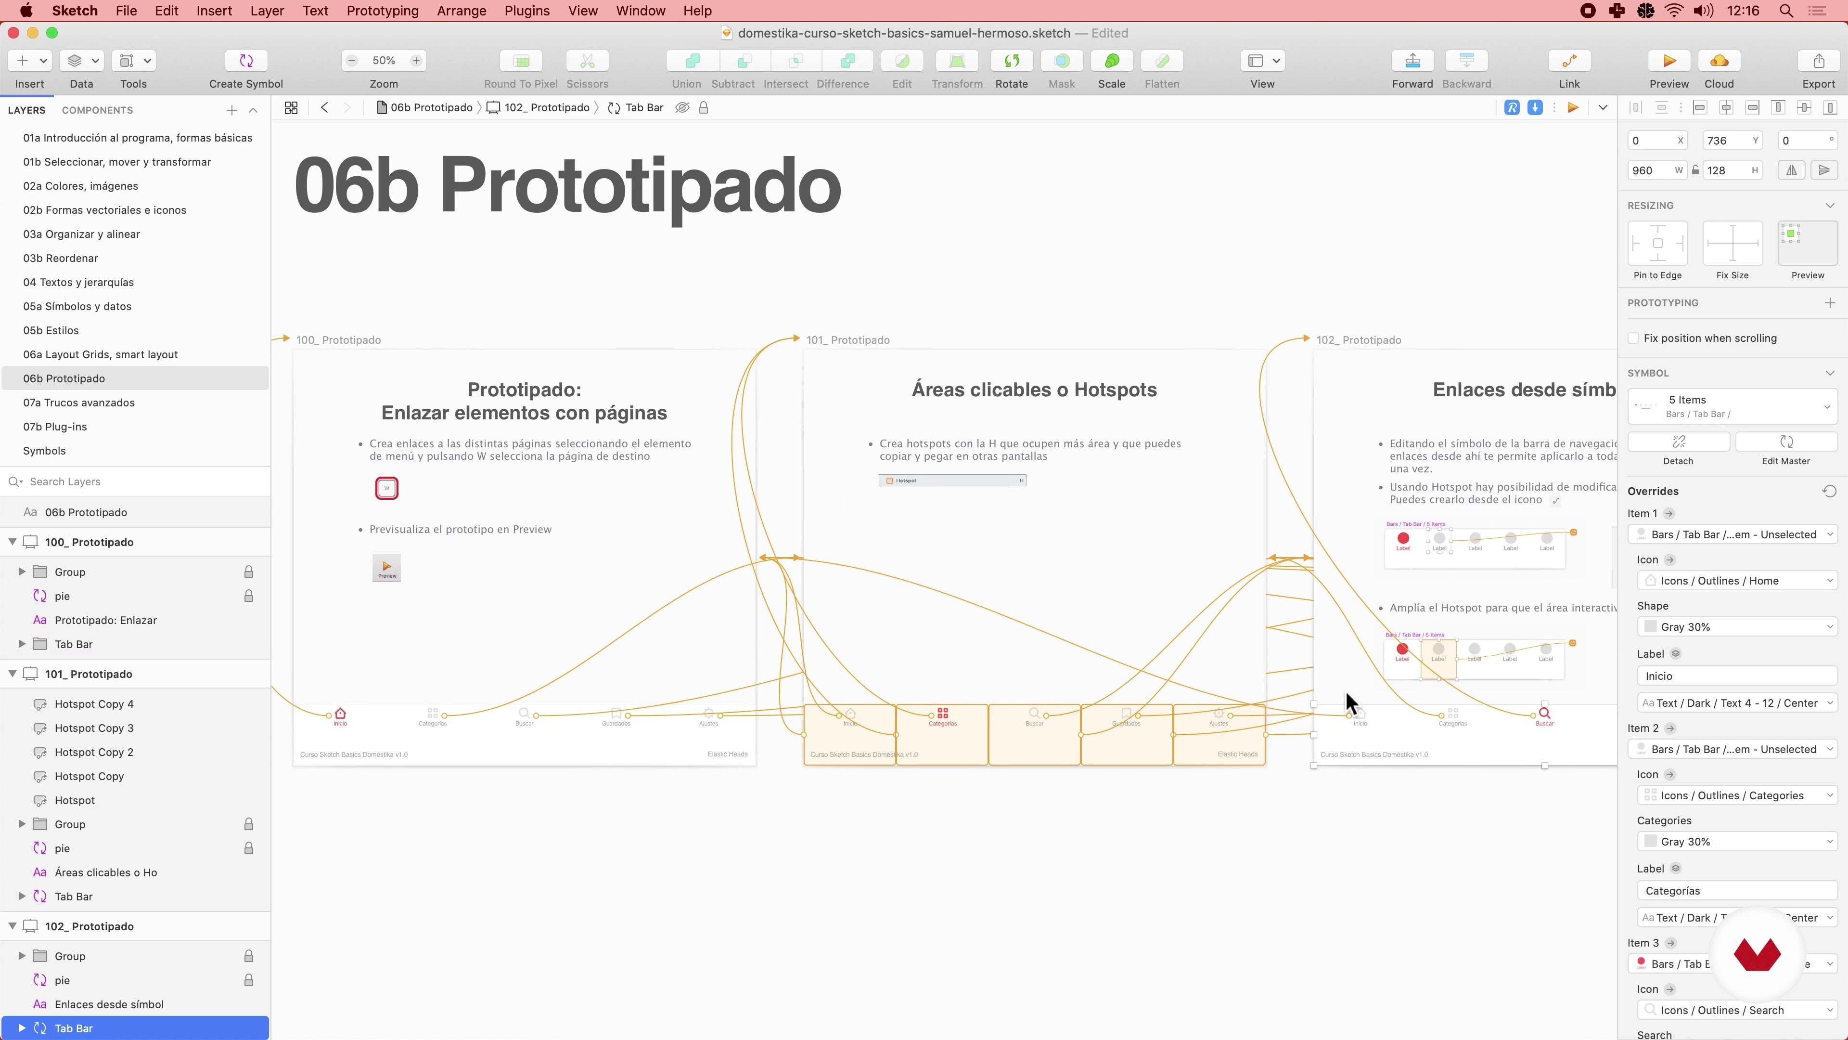This screenshot has width=1848, height=1040.
Task: Reset overrides with the circular arrow
Action: [x=1829, y=491]
